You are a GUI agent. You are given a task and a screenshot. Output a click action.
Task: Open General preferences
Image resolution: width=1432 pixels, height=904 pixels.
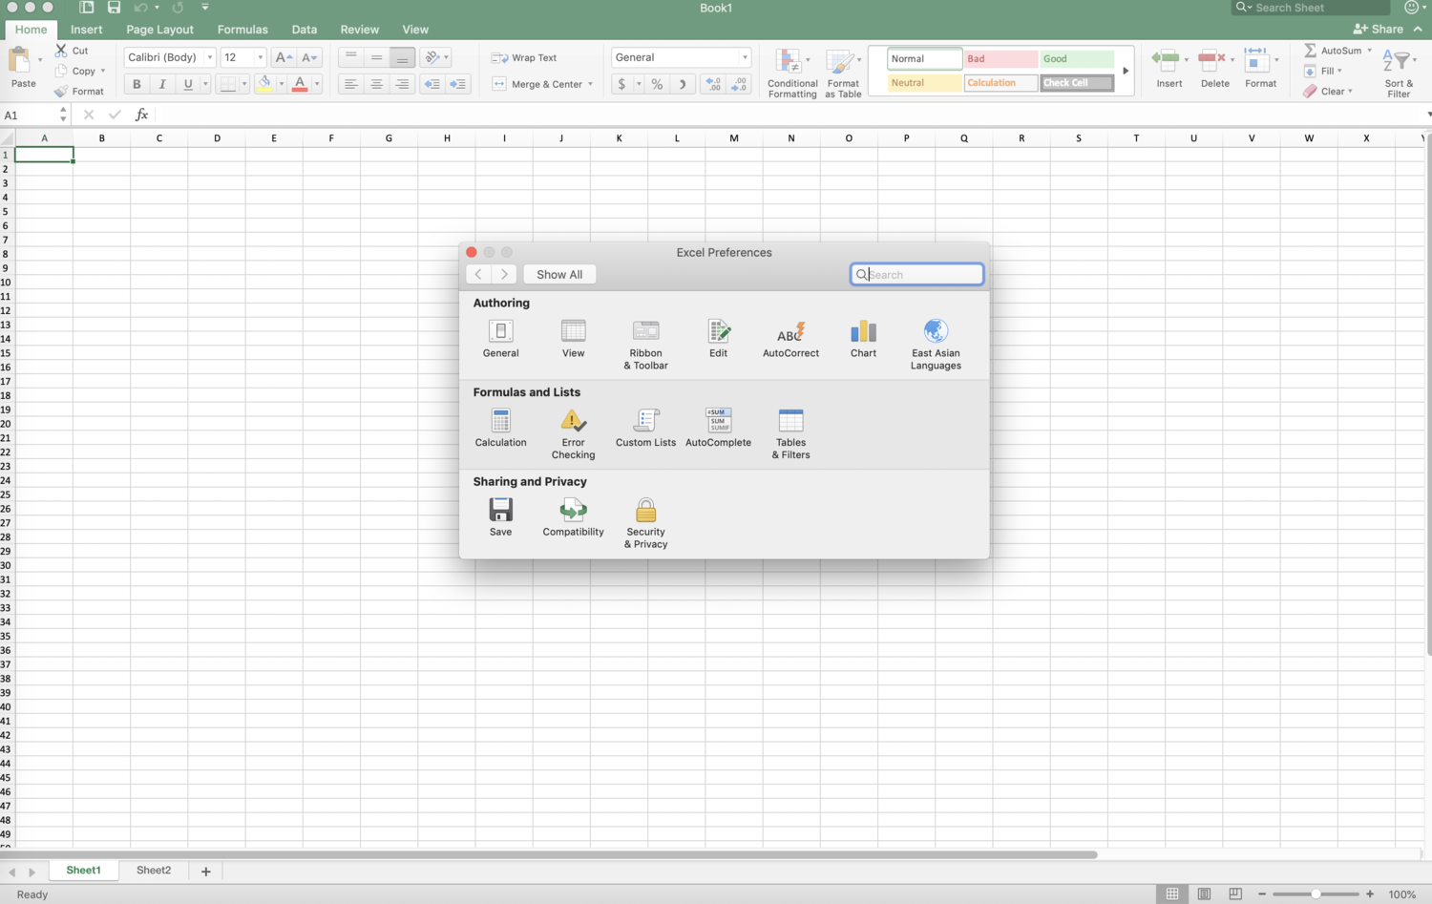point(500,339)
